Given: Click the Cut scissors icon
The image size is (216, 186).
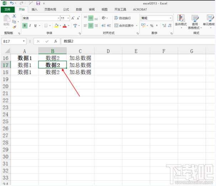Looking at the screenshot, I should [x=14, y=16].
